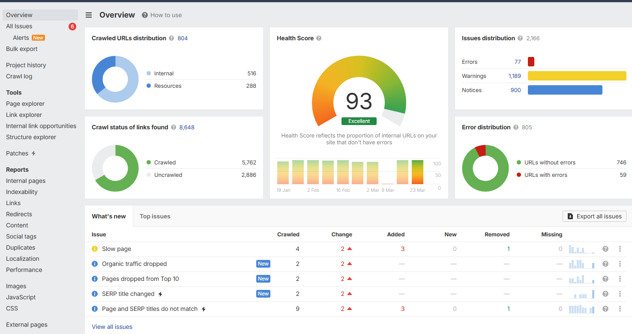Click the red Errors bar
This screenshot has width=632, height=334.
pos(531,62)
